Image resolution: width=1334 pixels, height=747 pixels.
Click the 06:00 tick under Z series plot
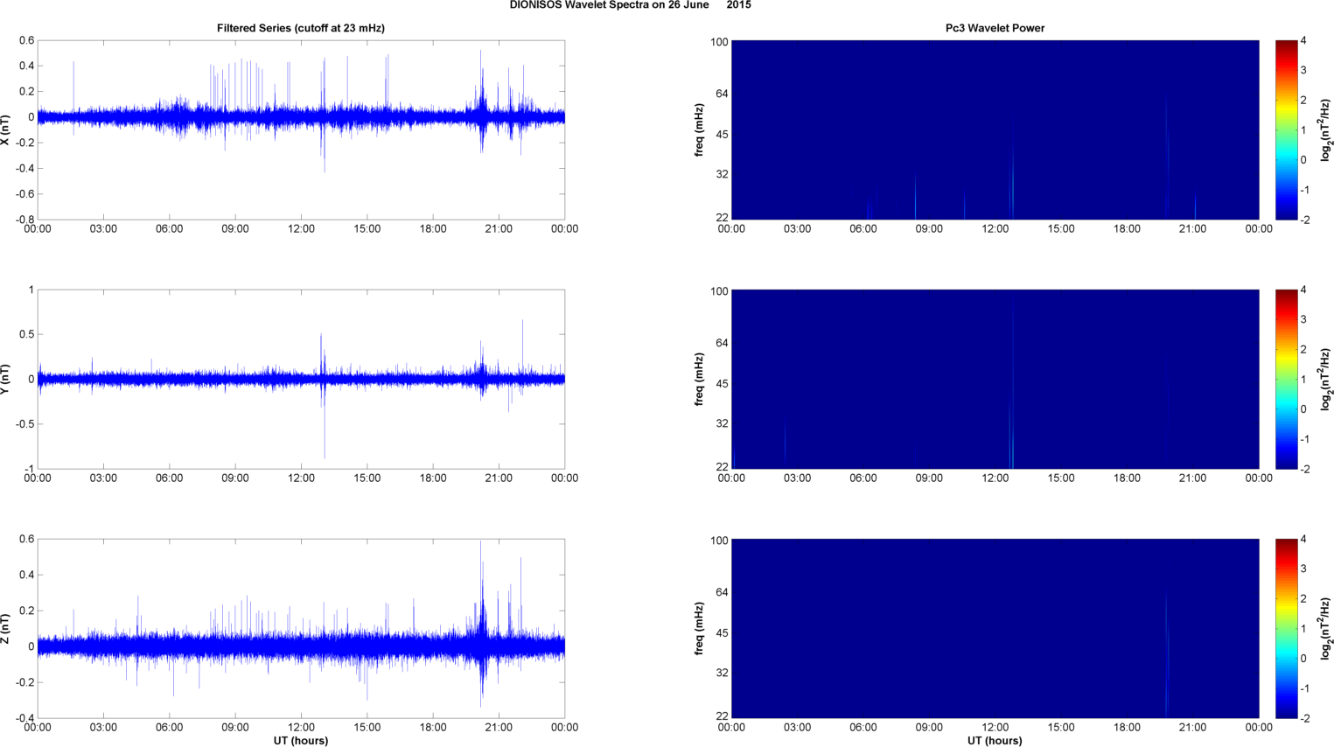169,728
